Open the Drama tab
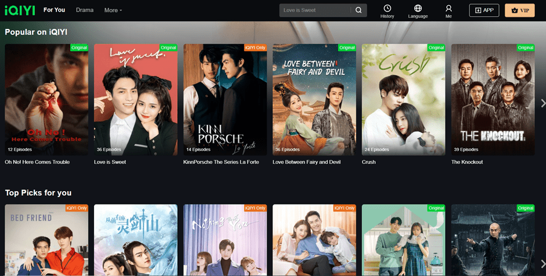Image resolution: width=546 pixels, height=276 pixels. click(85, 10)
